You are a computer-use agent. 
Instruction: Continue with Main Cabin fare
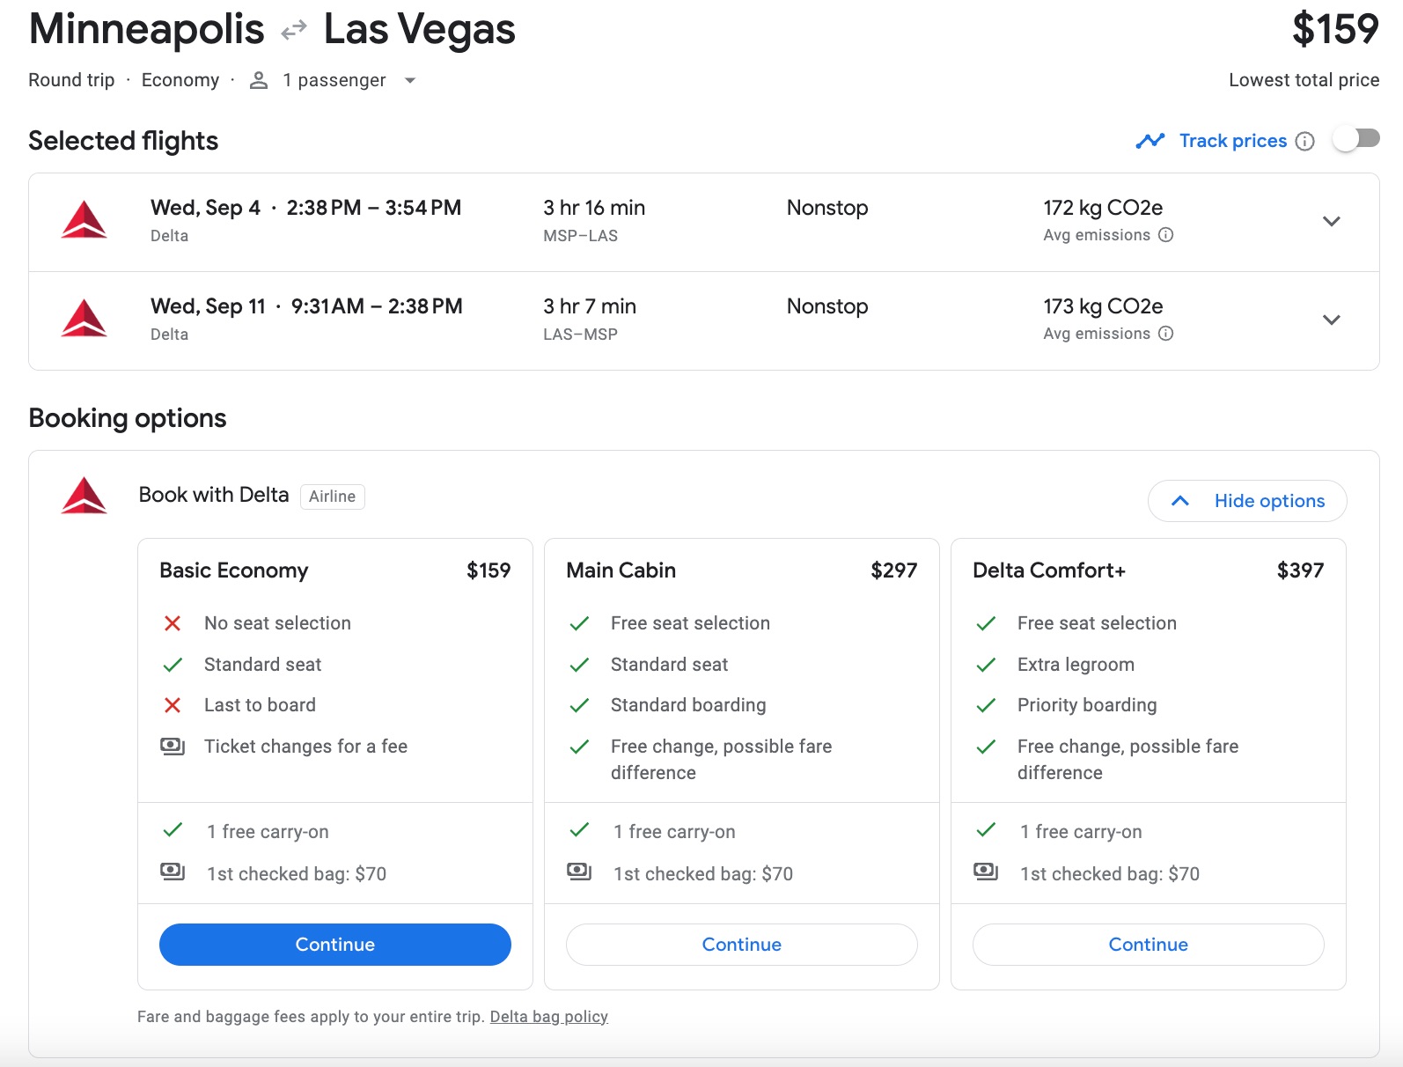(742, 945)
